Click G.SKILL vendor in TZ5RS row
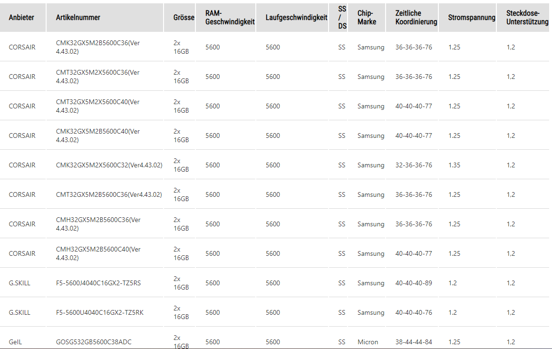The height and width of the screenshot is (349, 552). (x=19, y=283)
